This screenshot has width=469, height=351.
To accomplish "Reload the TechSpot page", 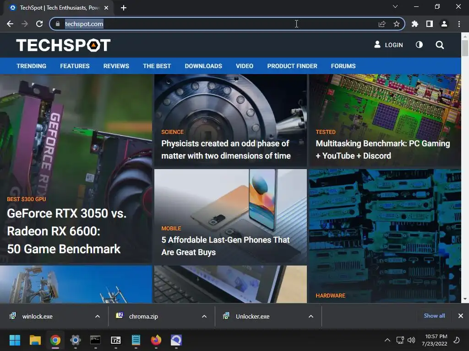I will coord(39,24).
